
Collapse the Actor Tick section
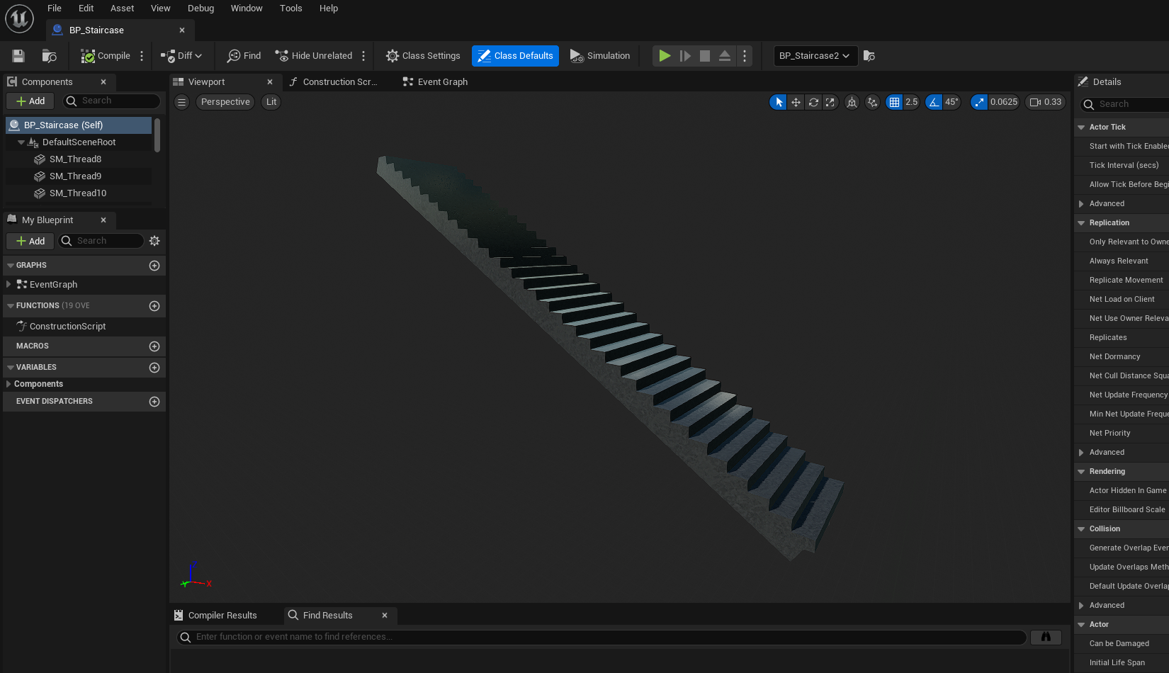coord(1081,128)
